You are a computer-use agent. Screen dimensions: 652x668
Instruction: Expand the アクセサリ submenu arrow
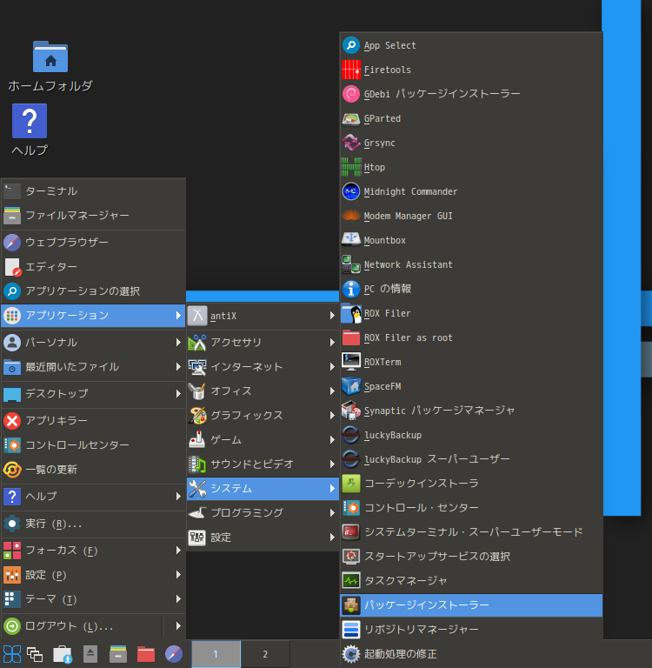pyautogui.click(x=332, y=342)
